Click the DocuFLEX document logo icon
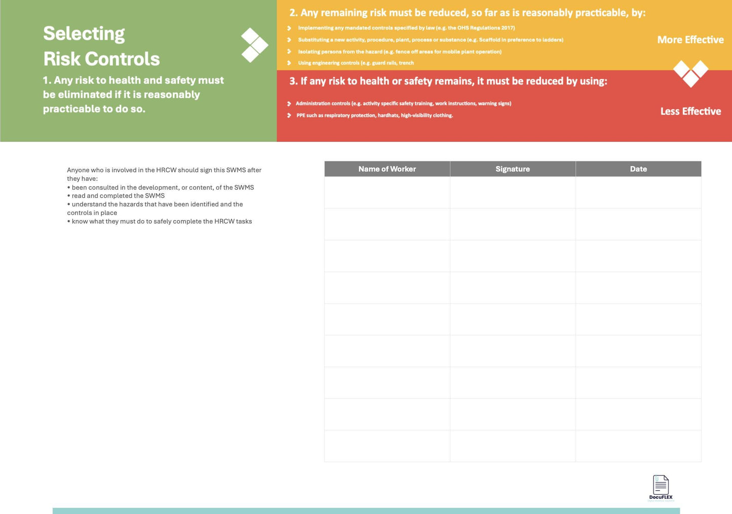This screenshot has height=514, width=732. click(x=661, y=485)
